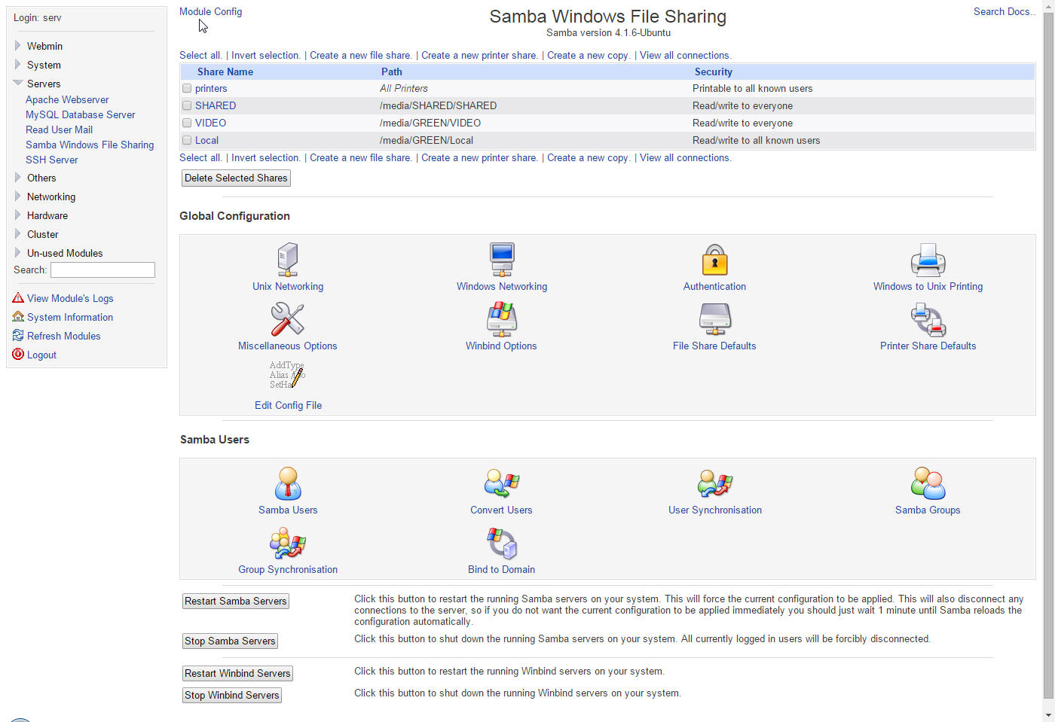This screenshot has height=722, width=1055.
Task: Open the Printer Share Defaults icon
Action: pyautogui.click(x=928, y=319)
